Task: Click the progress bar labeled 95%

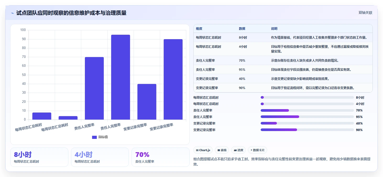Action: 307,117
